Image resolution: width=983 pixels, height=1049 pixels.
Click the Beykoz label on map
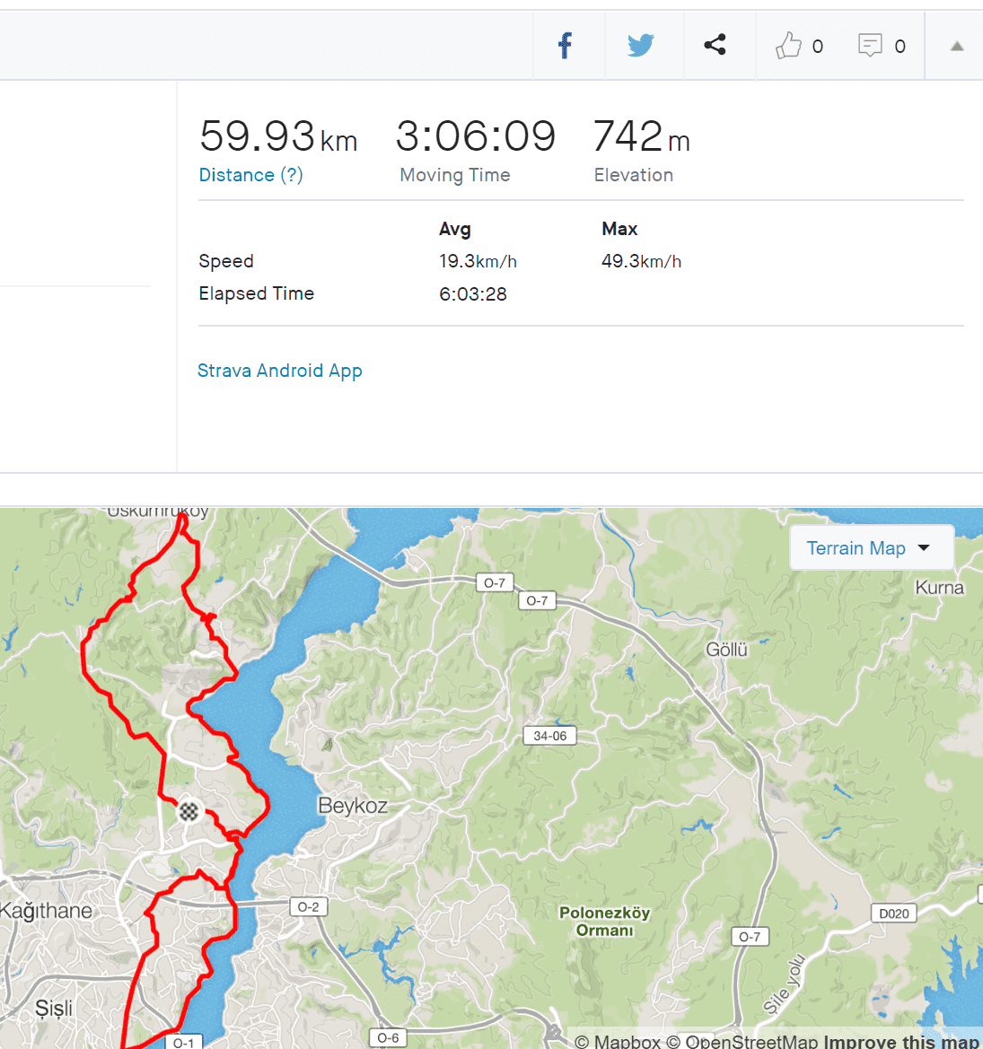pos(353,806)
